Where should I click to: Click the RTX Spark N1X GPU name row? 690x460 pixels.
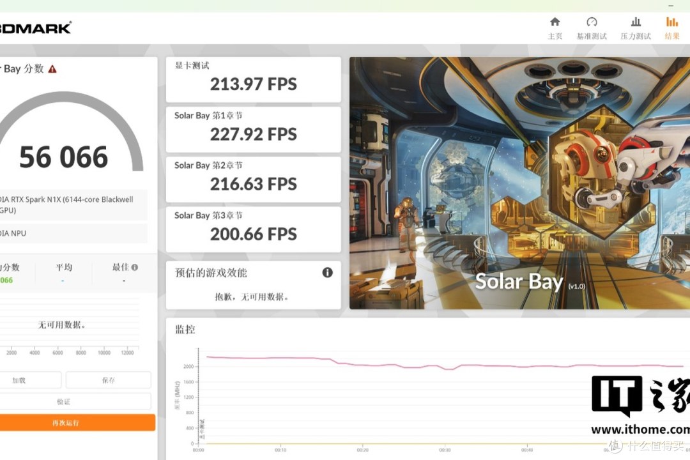click(73, 204)
